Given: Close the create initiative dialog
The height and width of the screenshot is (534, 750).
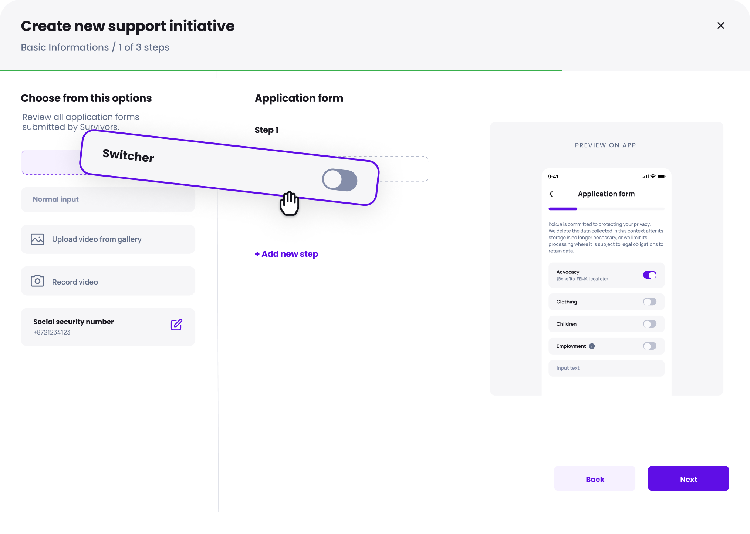Looking at the screenshot, I should [720, 26].
